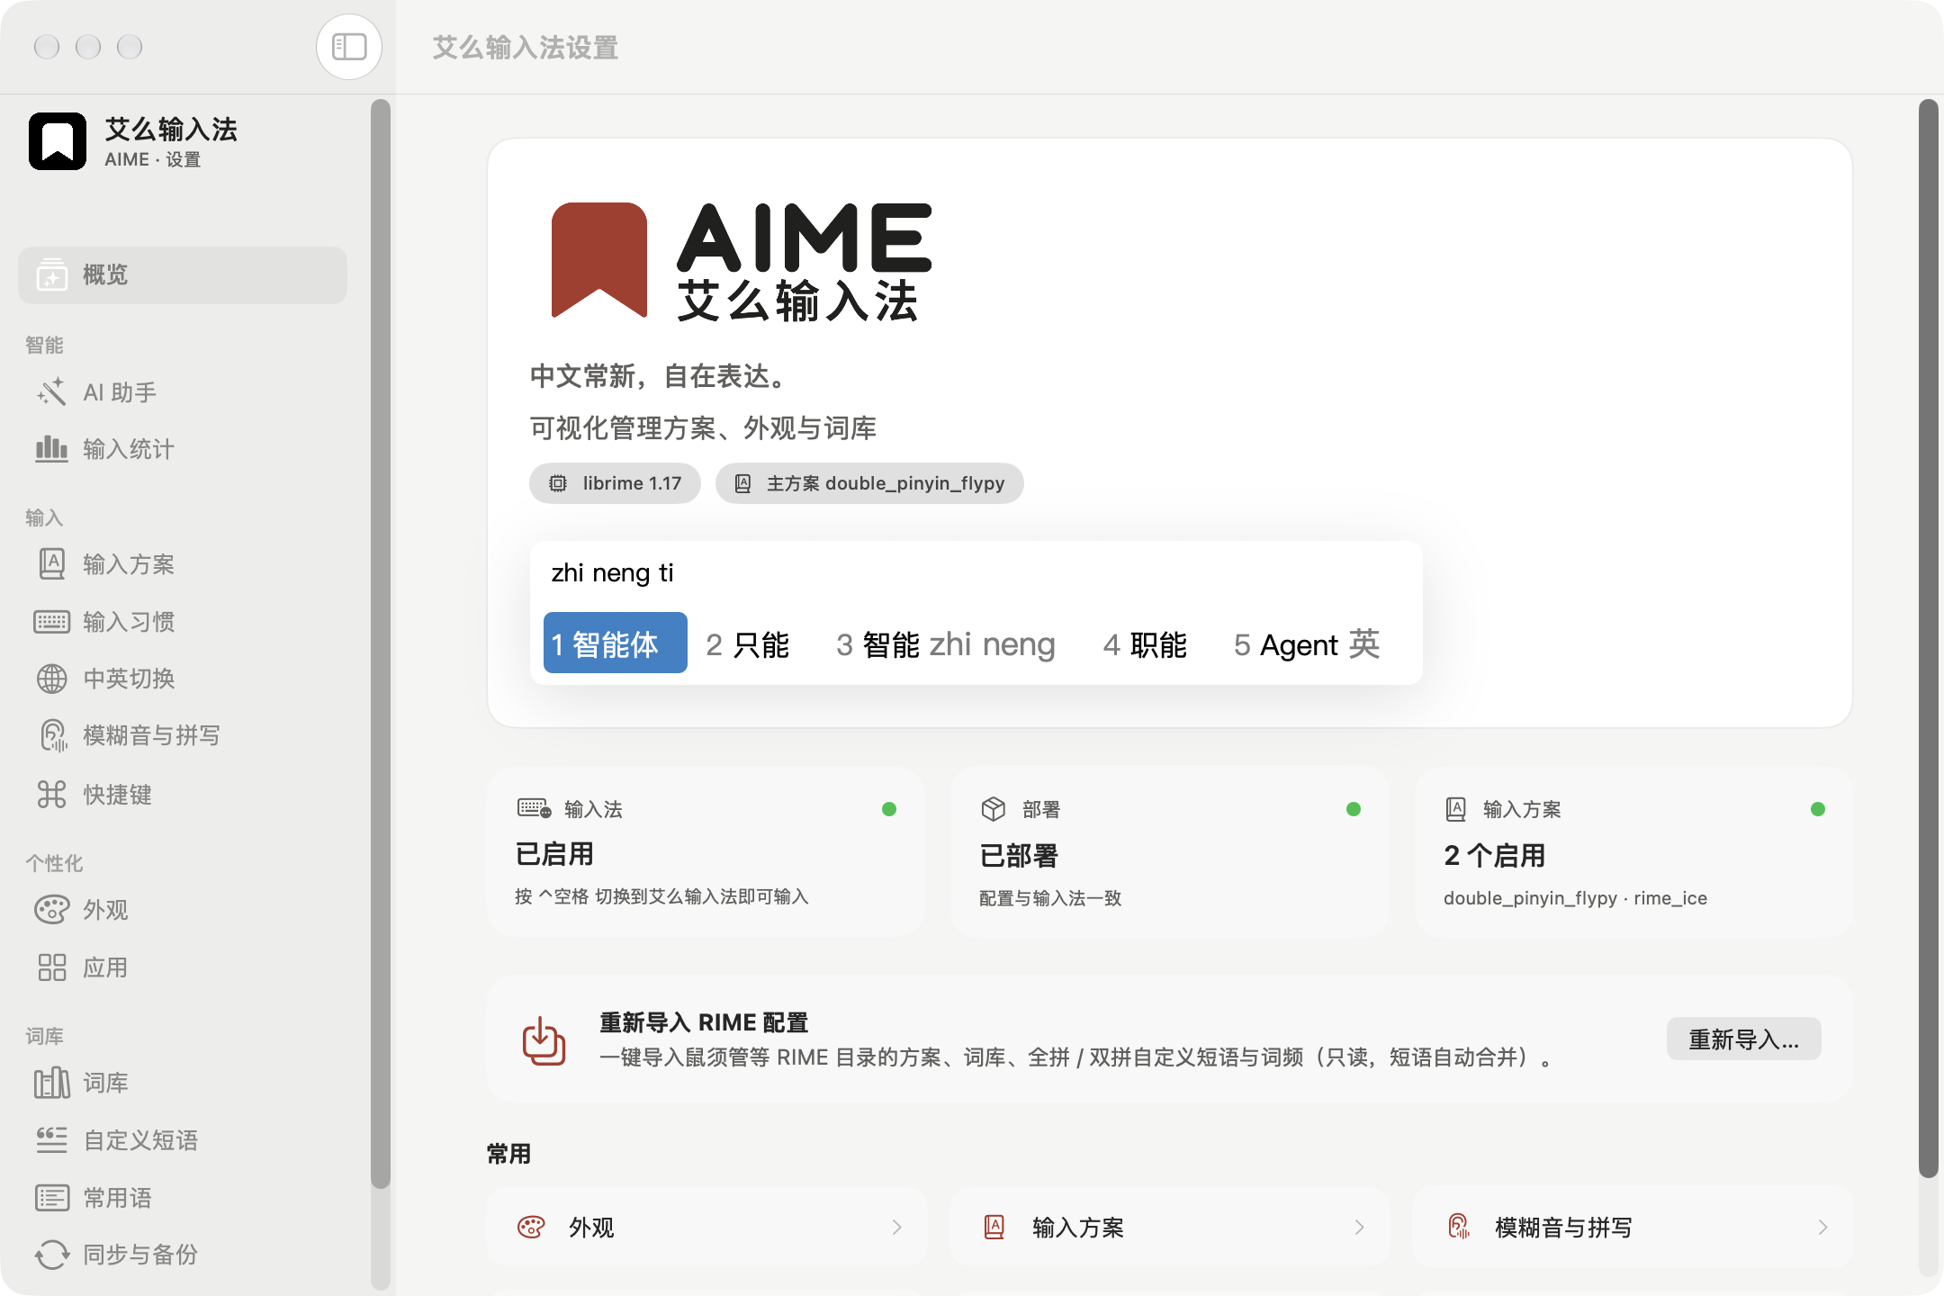Image resolution: width=1944 pixels, height=1296 pixels.
Task: Open 快捷键 command-key icon
Action: point(51,795)
